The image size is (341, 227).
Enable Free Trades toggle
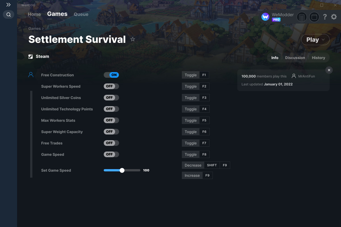[111, 143]
